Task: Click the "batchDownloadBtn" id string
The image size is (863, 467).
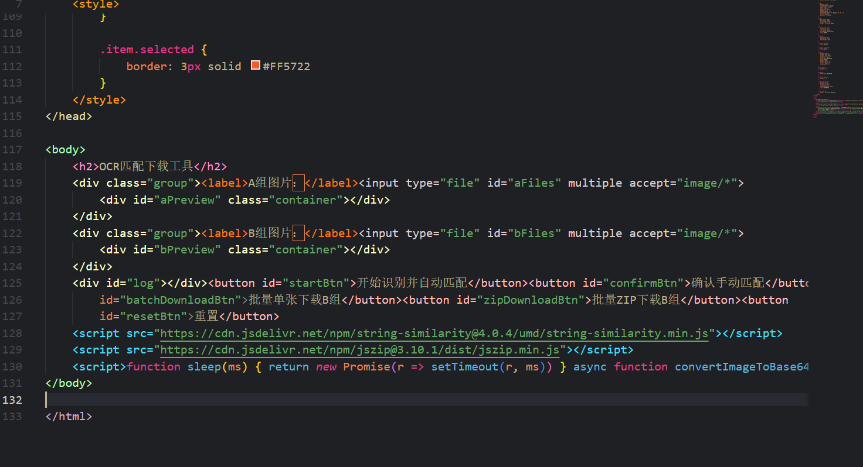Action: click(181, 300)
